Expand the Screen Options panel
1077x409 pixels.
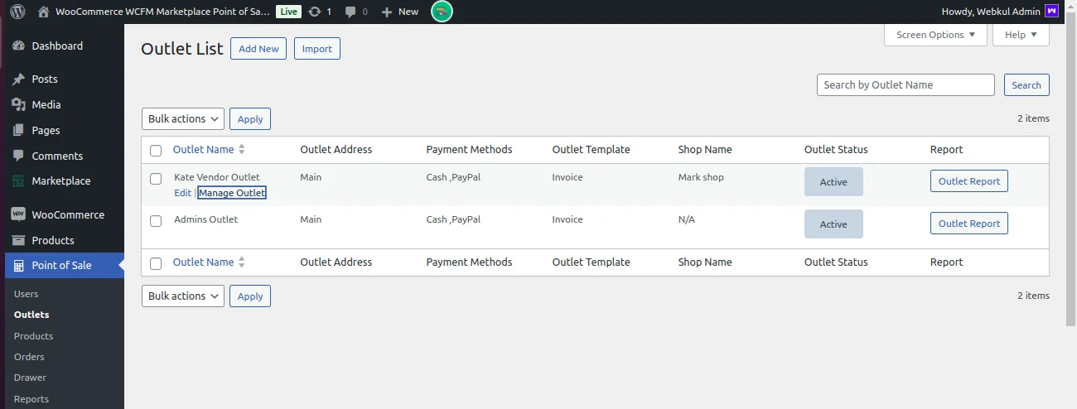pyautogui.click(x=936, y=35)
